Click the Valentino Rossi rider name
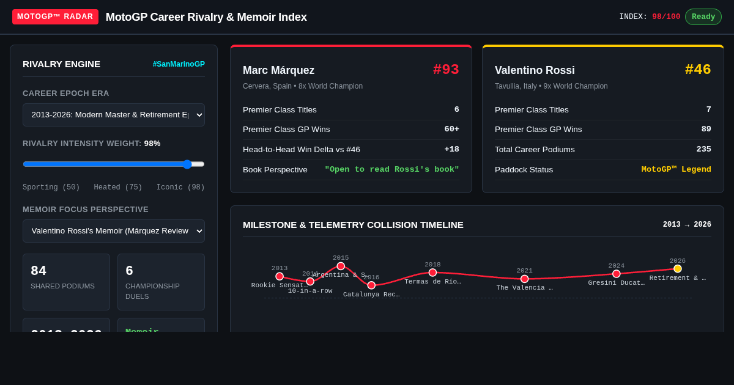Image resolution: width=734 pixels, height=385 pixels. pos(535,70)
